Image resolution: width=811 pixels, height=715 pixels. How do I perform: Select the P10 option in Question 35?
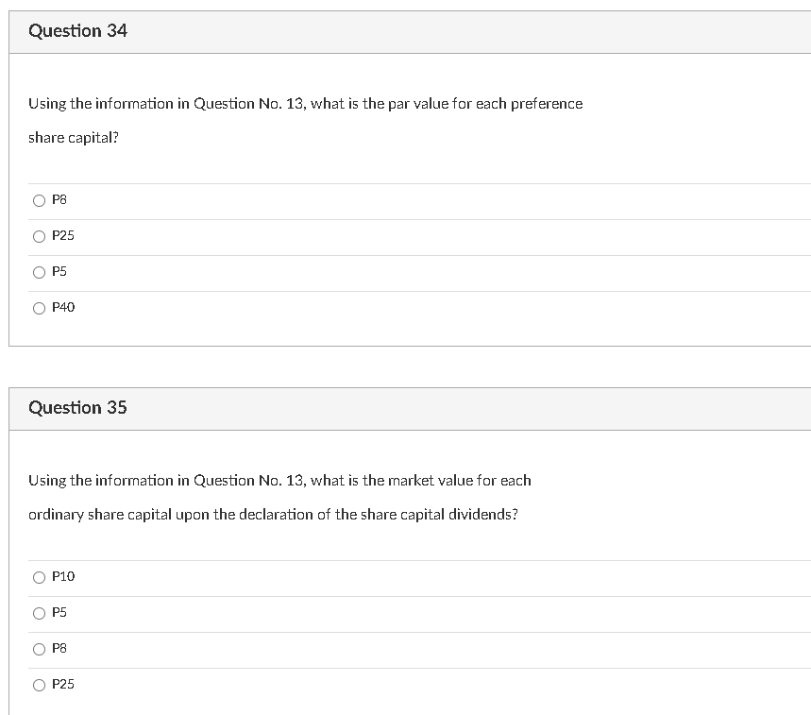click(x=39, y=577)
